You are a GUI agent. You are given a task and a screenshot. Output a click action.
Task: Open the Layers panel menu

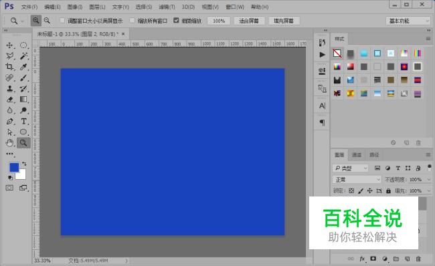pyautogui.click(x=428, y=154)
